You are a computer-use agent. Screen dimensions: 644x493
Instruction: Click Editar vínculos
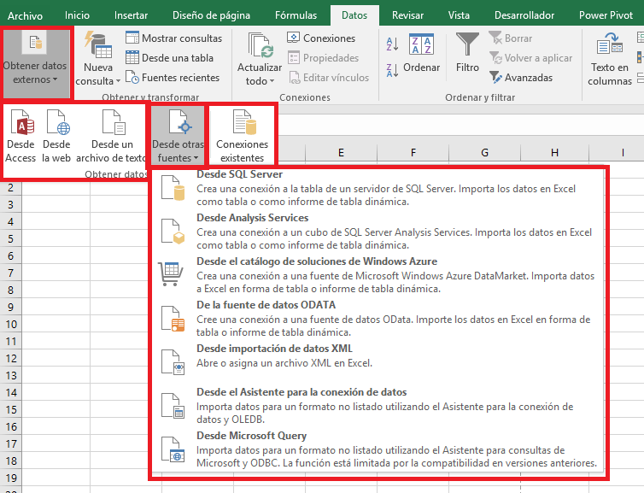click(x=329, y=78)
